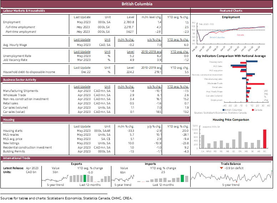Click the red down-triangle marker above the sparkline
This screenshot has width=277, height=203.
click(x=221, y=168)
